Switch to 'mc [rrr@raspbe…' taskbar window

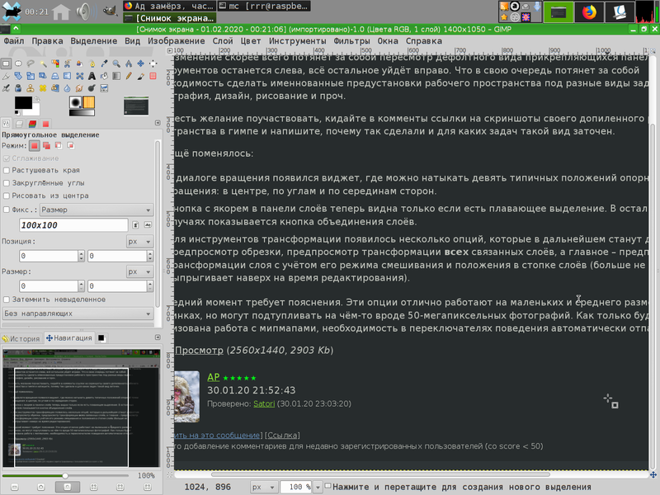pyautogui.click(x=264, y=6)
